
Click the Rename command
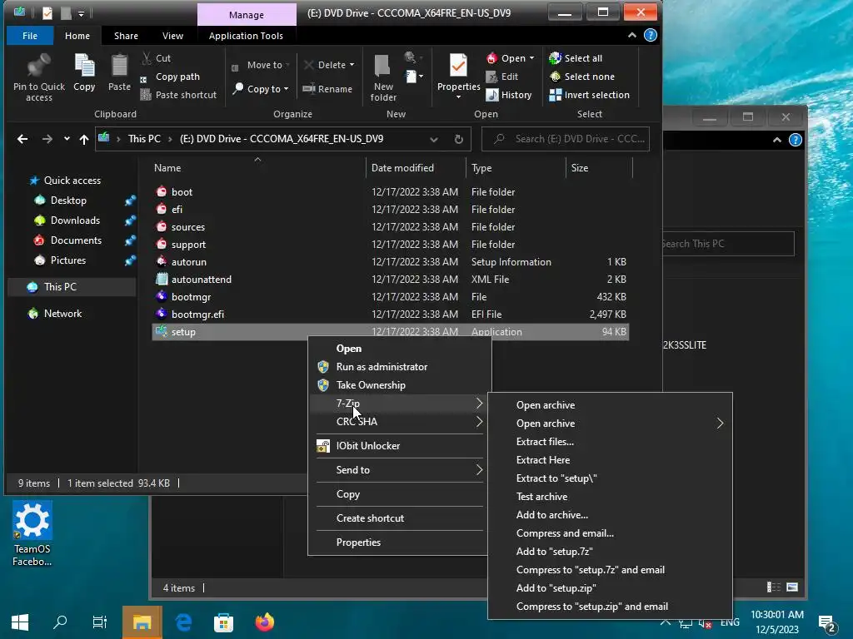pyautogui.click(x=327, y=88)
